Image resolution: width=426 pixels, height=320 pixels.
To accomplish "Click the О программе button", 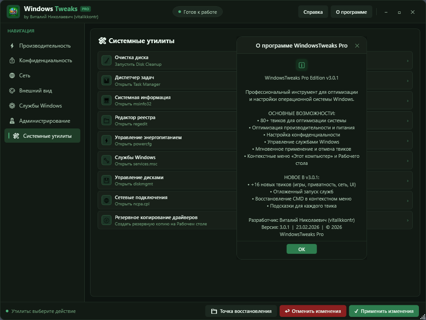I will (x=351, y=12).
